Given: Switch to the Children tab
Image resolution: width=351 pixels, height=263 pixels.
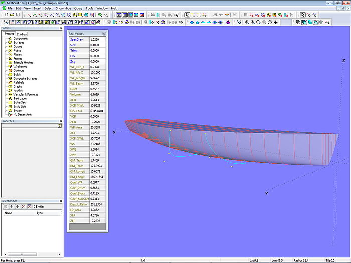Looking at the screenshot, I should (x=22, y=34).
